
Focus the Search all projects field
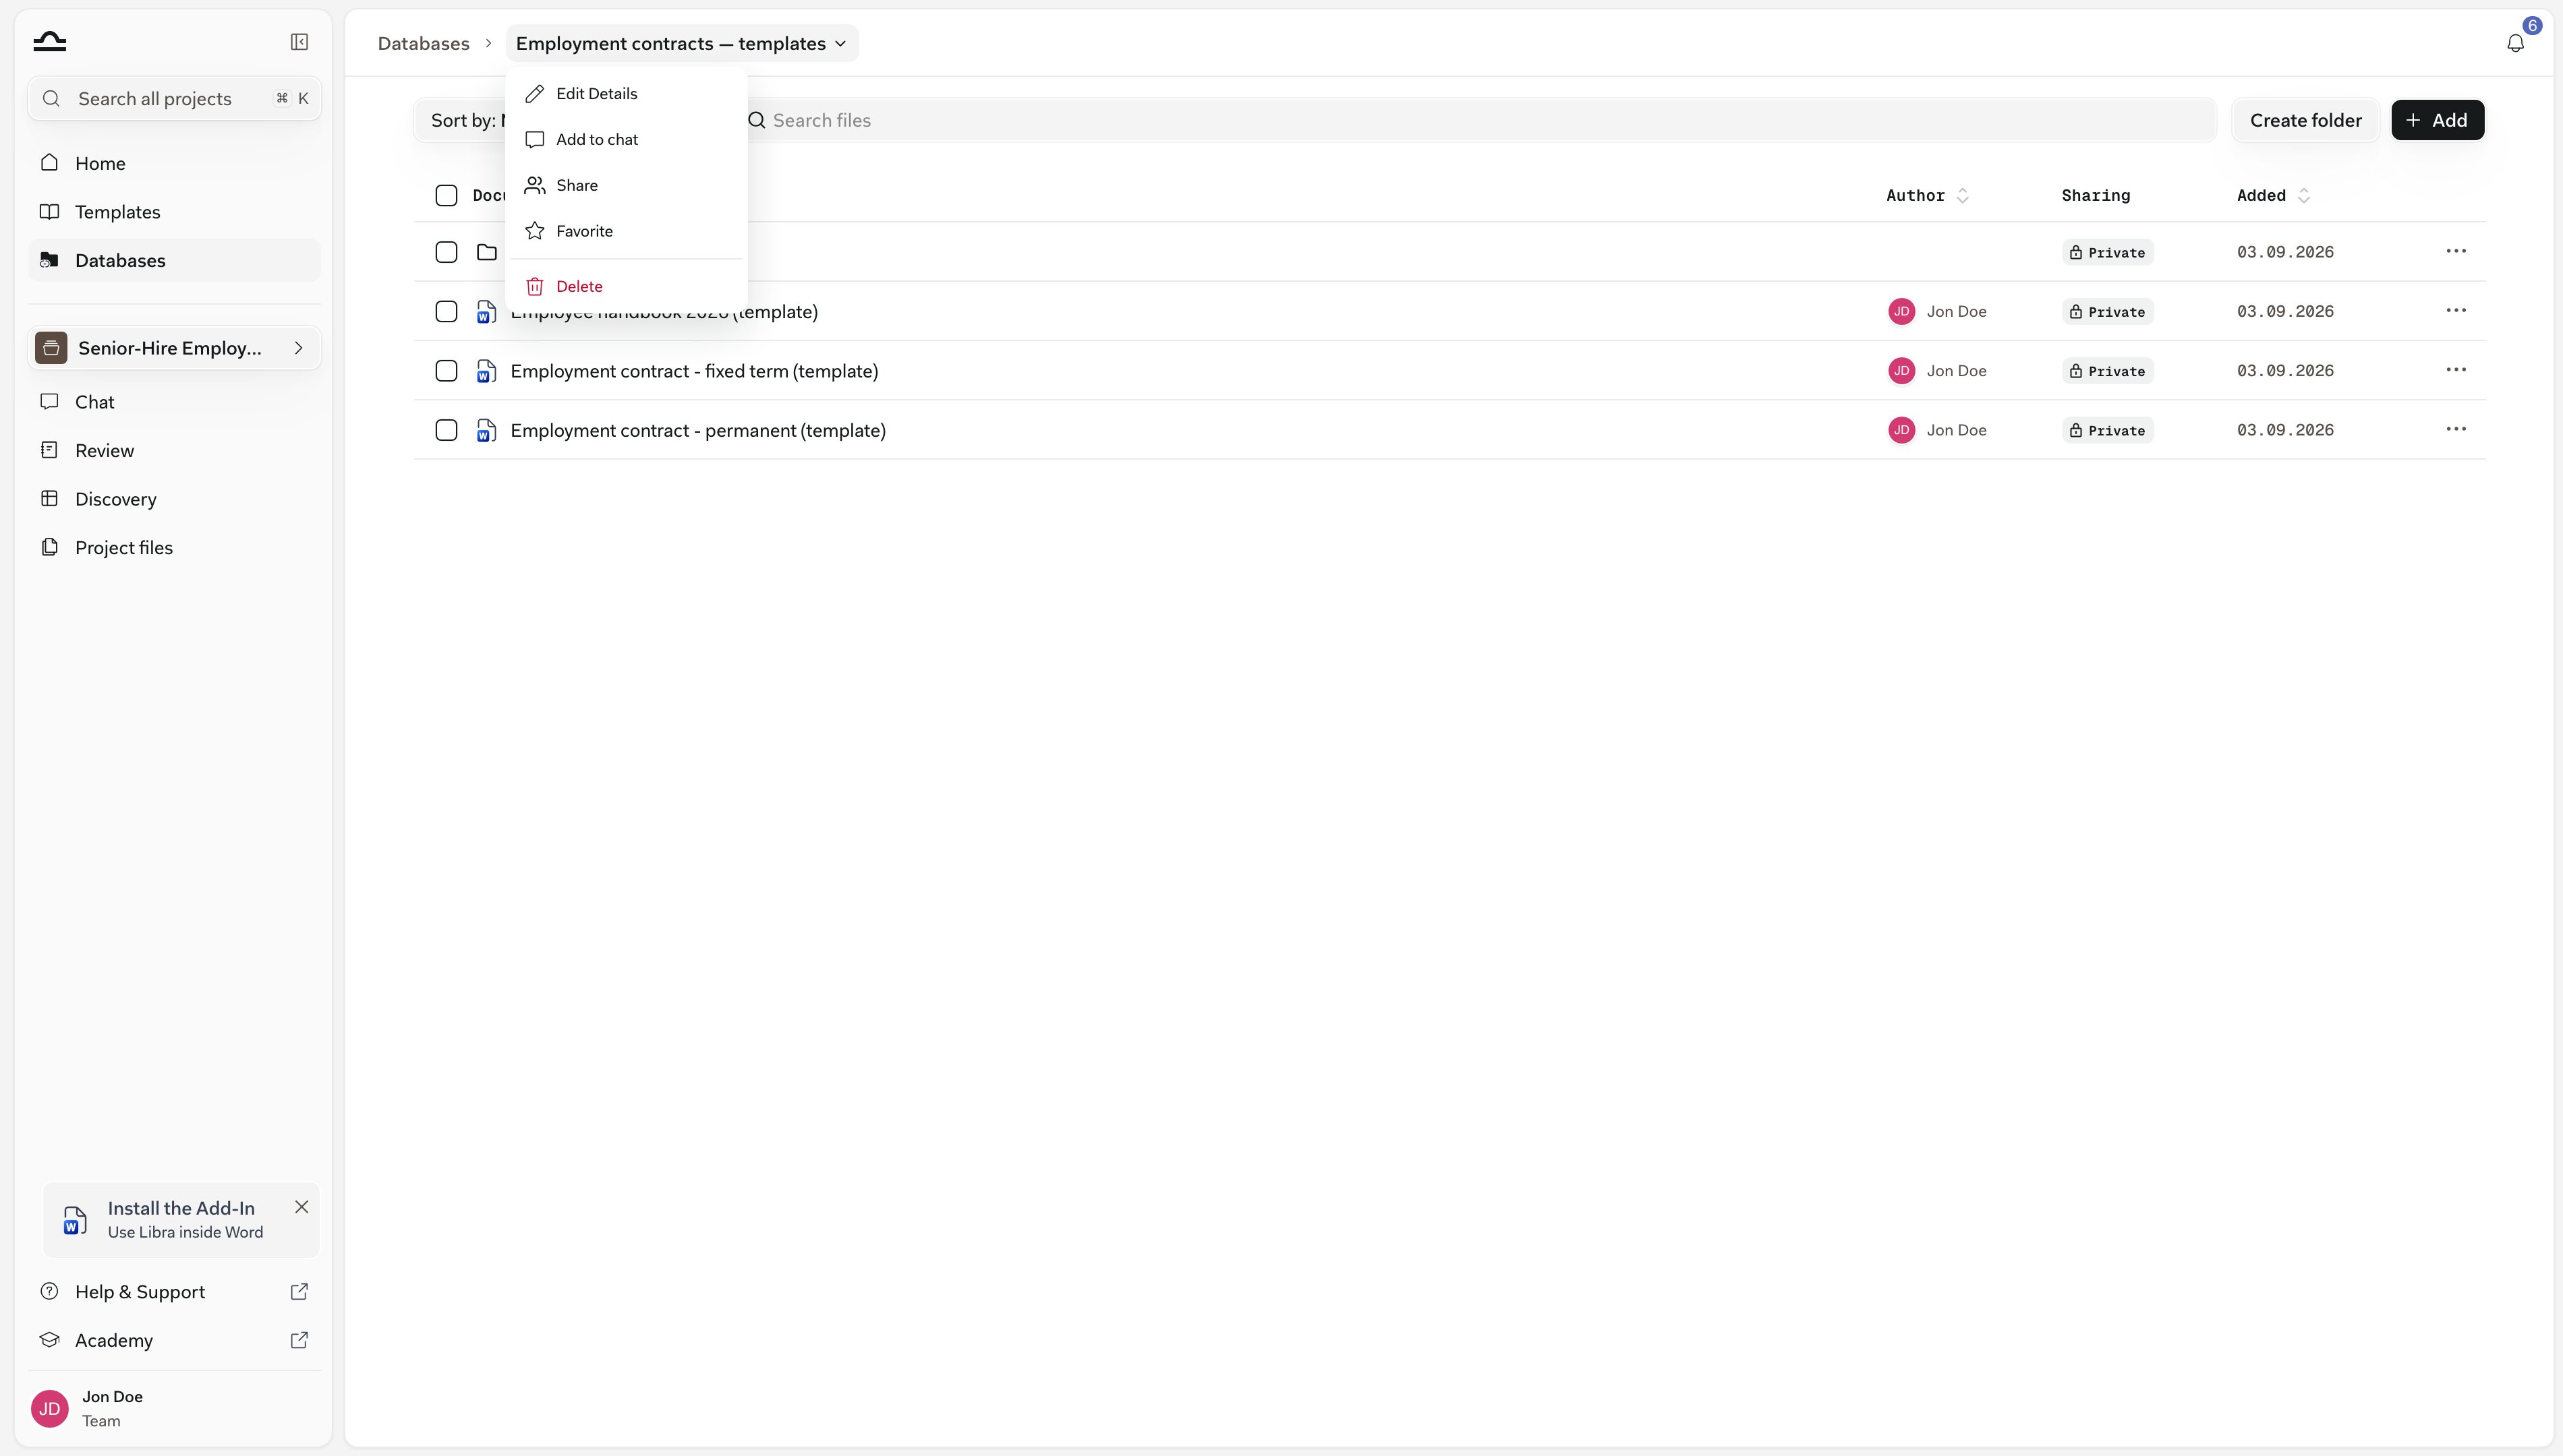[174, 98]
